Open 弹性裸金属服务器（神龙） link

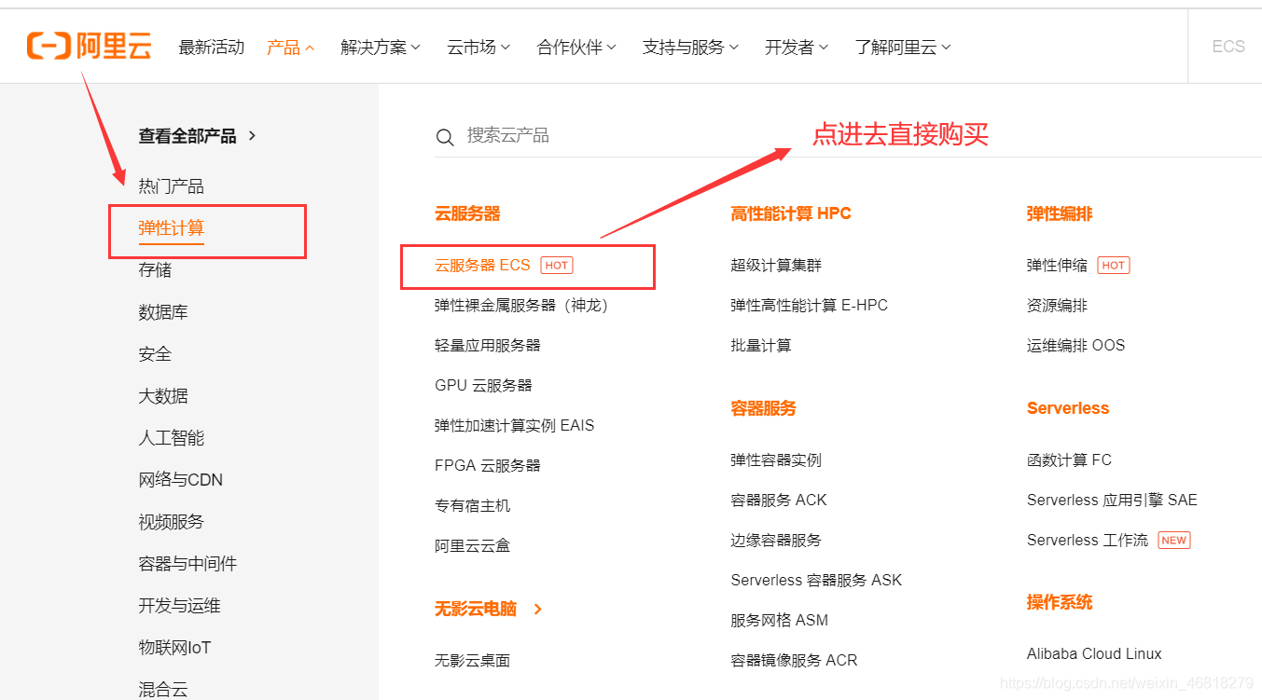coord(524,306)
